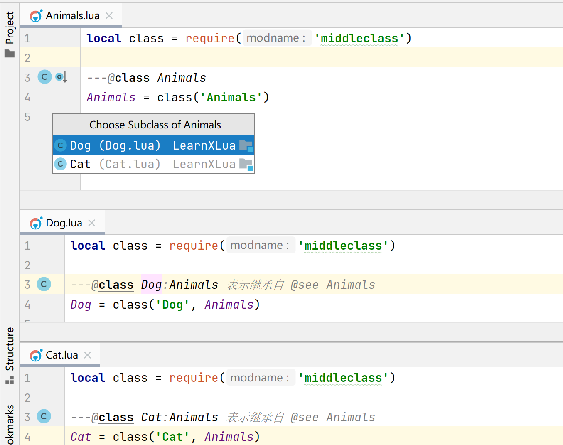Click the subclass overridden arrow gutter icon
This screenshot has height=445, width=563.
point(61,77)
